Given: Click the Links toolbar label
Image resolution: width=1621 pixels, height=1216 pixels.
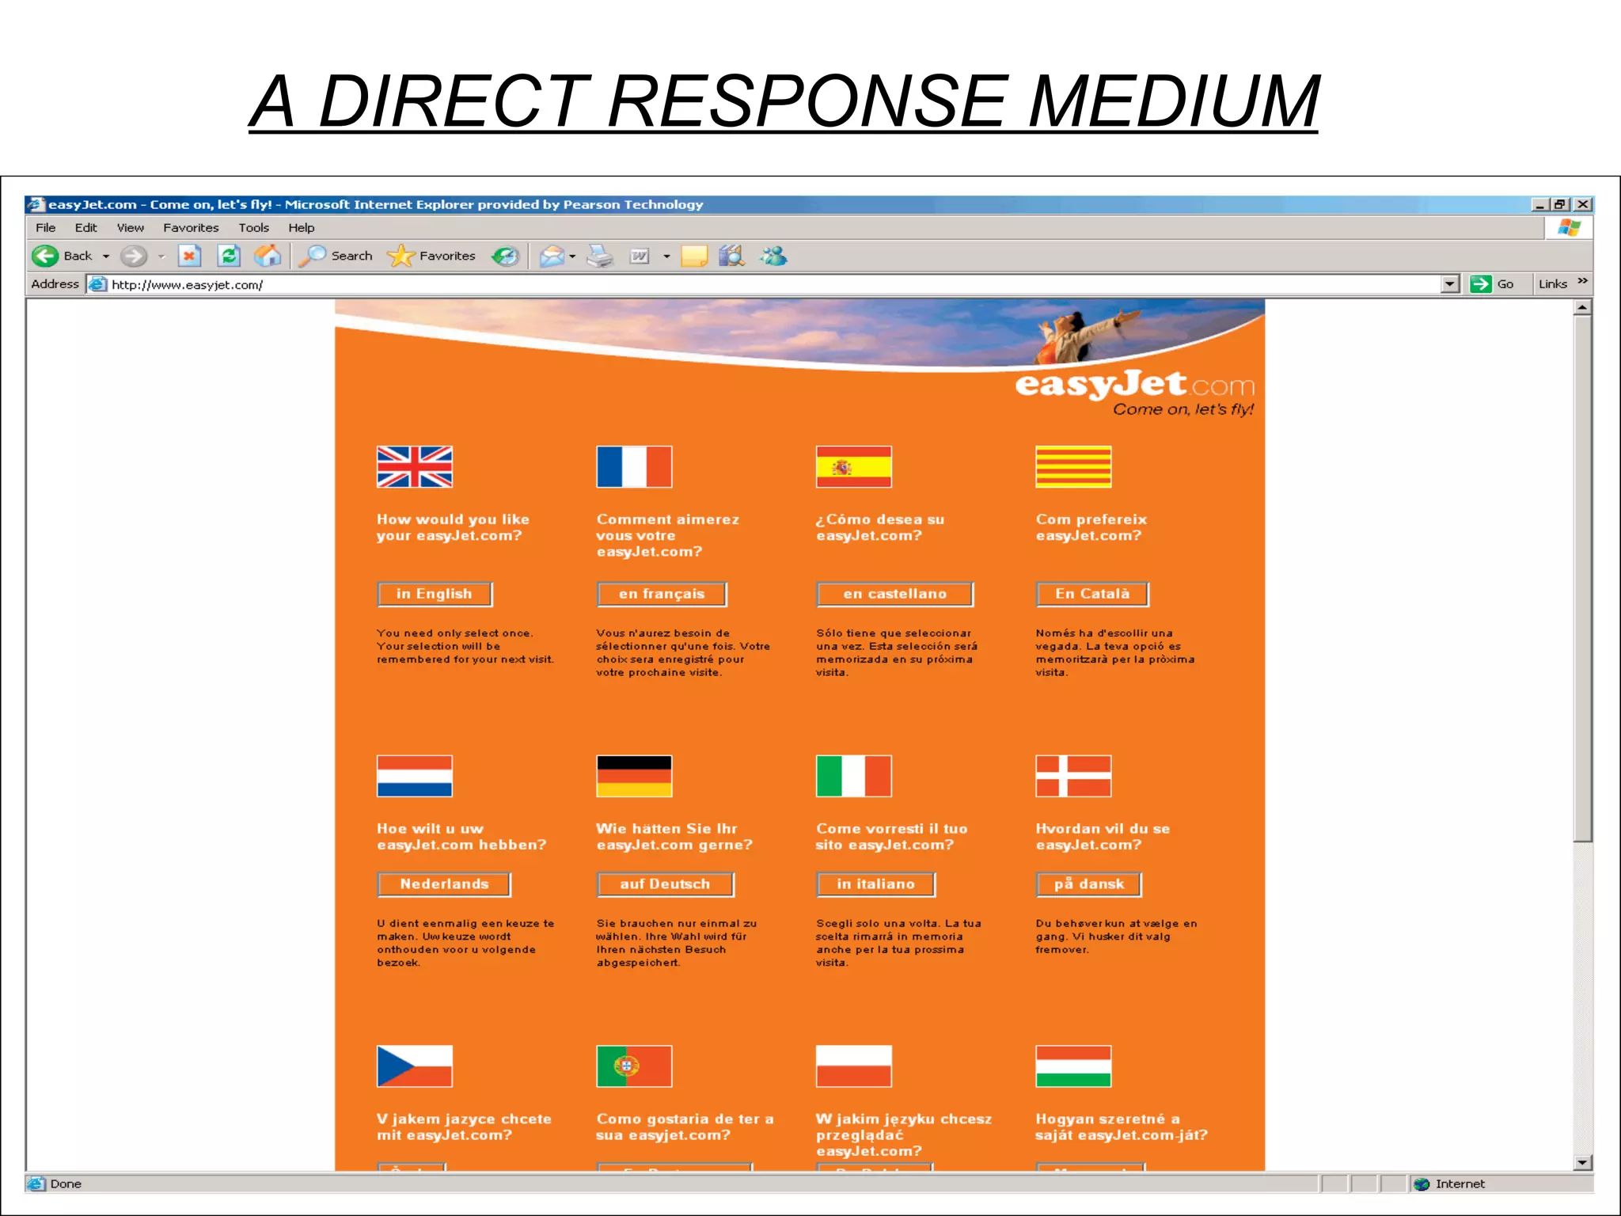Looking at the screenshot, I should 1552,284.
